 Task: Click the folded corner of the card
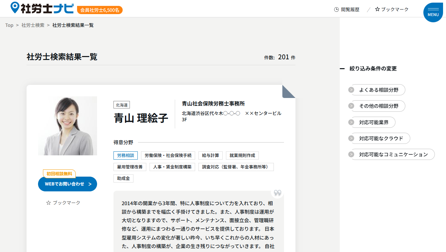289,91
